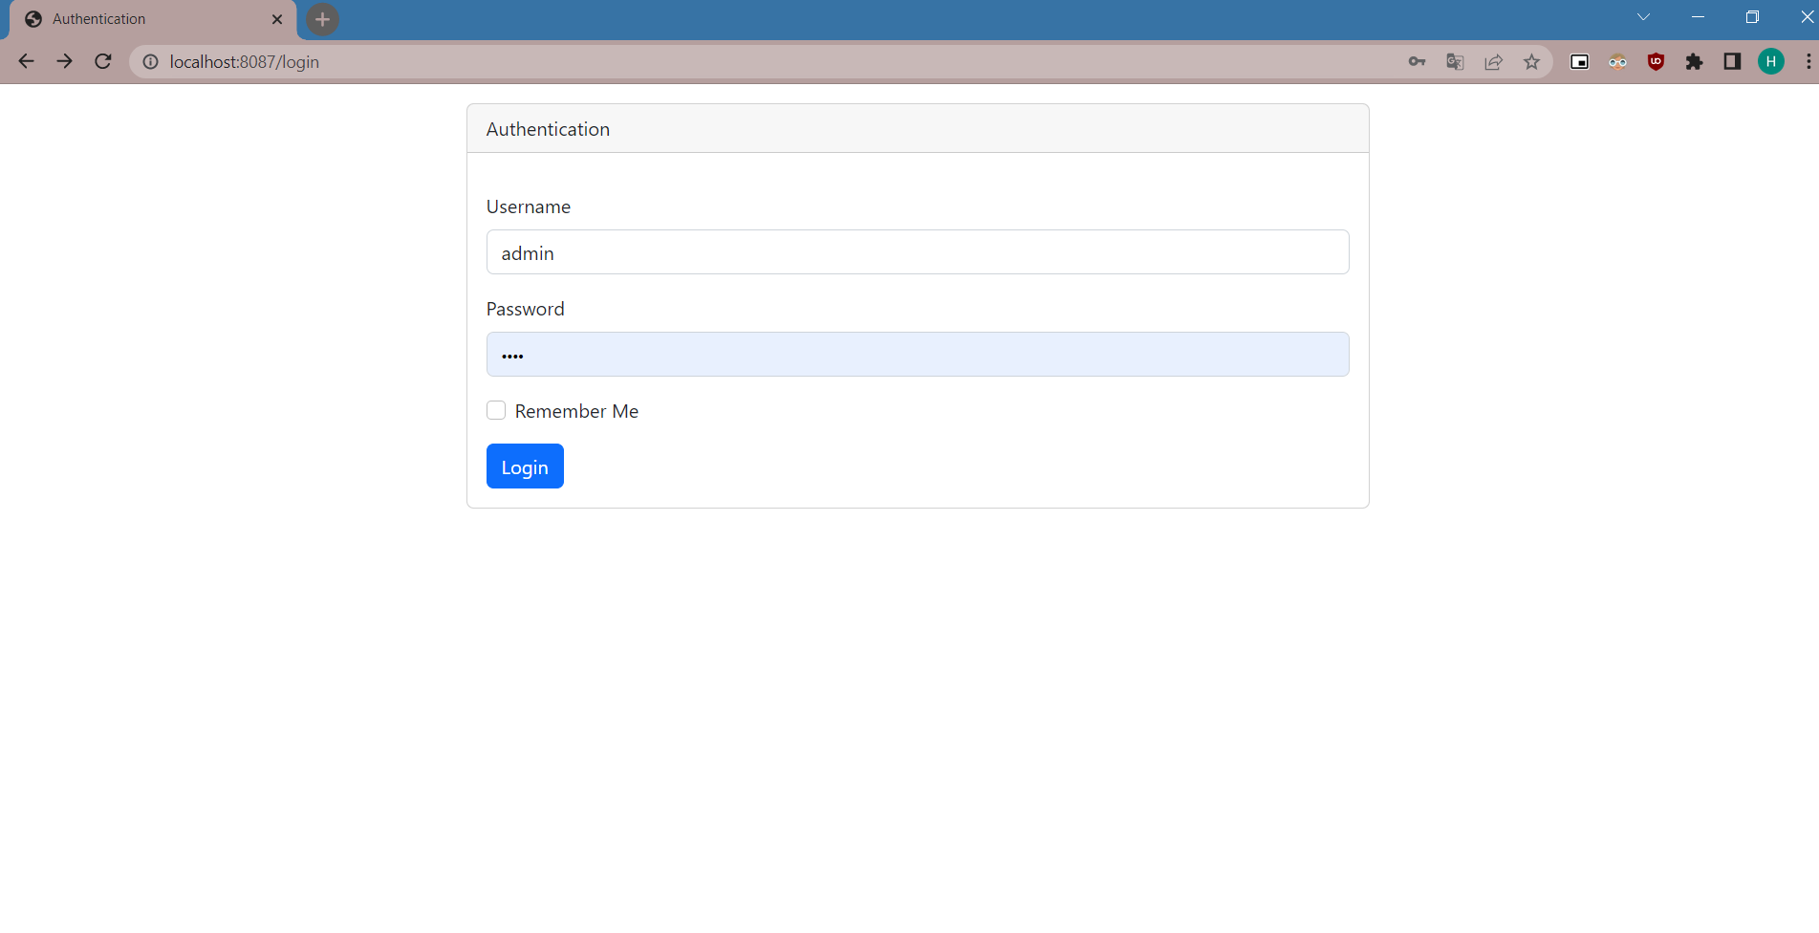The height and width of the screenshot is (933, 1819).
Task: Open the share this page icon
Action: tap(1493, 61)
